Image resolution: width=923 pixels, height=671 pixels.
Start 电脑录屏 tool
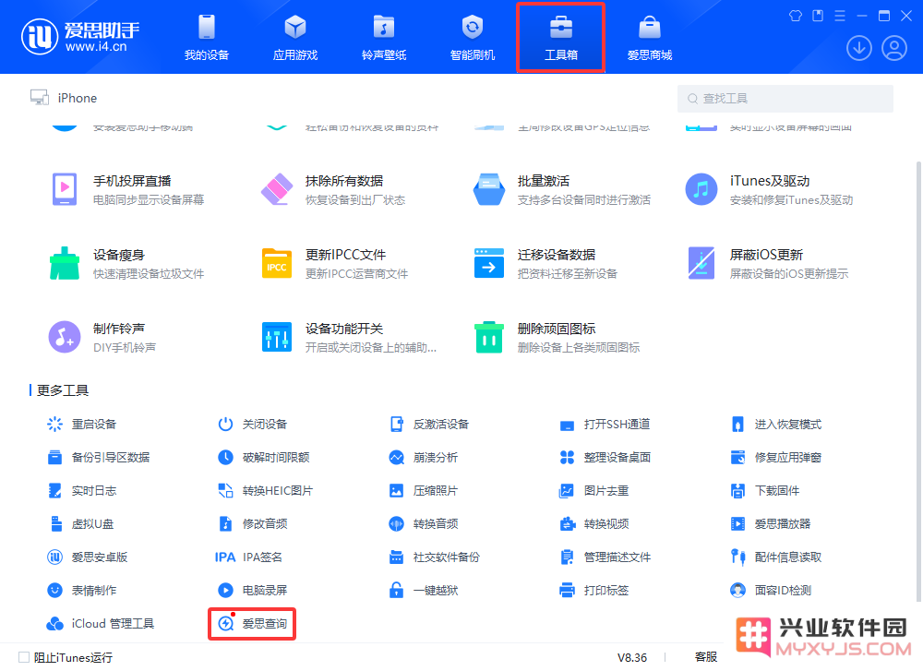(253, 590)
